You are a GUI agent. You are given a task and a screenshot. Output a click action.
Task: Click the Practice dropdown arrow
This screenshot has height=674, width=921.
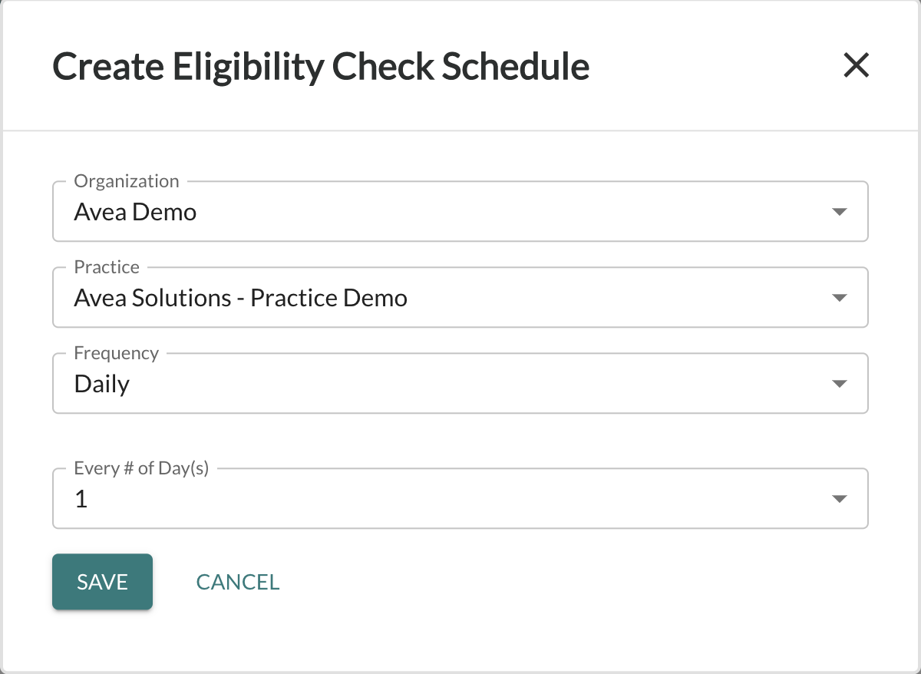[840, 297]
